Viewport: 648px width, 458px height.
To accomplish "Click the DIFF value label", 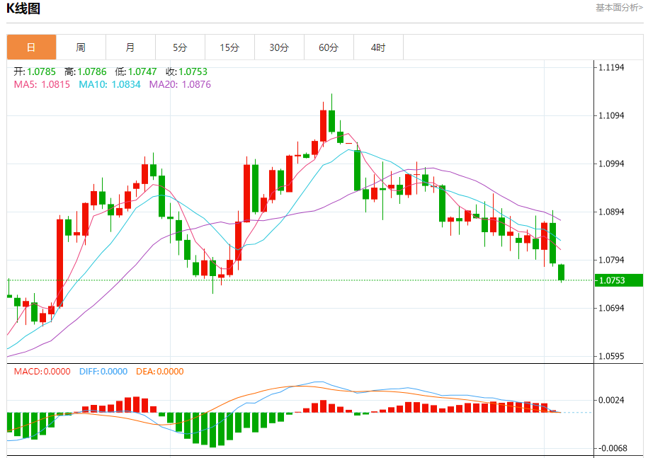I will click(103, 371).
